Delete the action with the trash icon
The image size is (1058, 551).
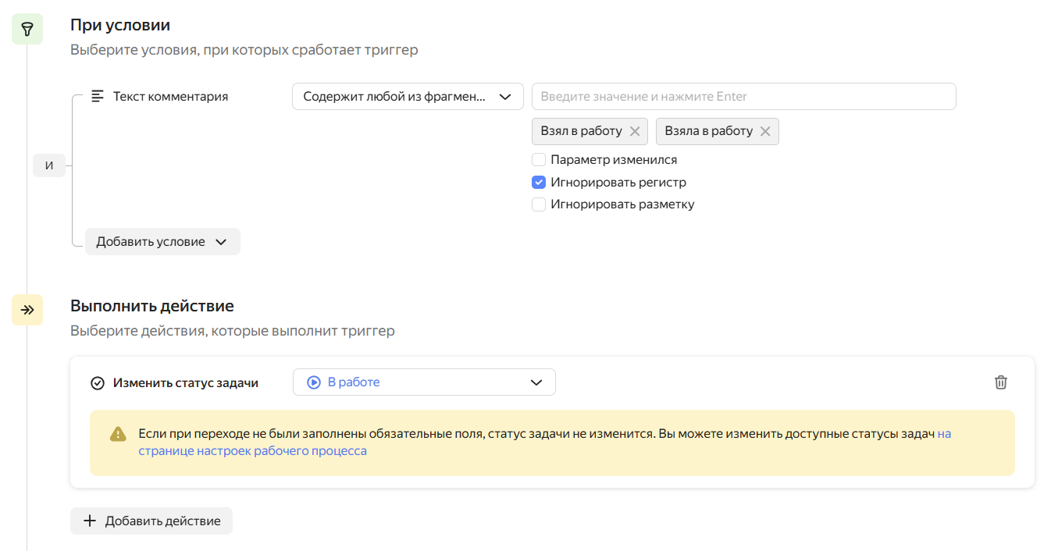1000,382
